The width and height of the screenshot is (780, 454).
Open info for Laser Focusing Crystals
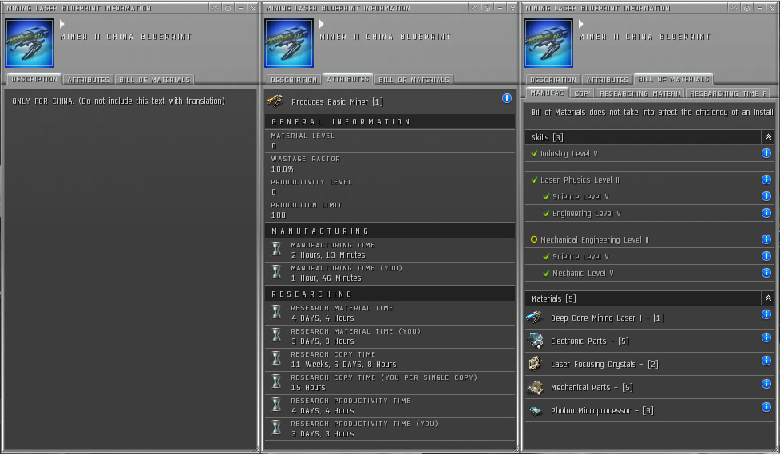(x=766, y=361)
